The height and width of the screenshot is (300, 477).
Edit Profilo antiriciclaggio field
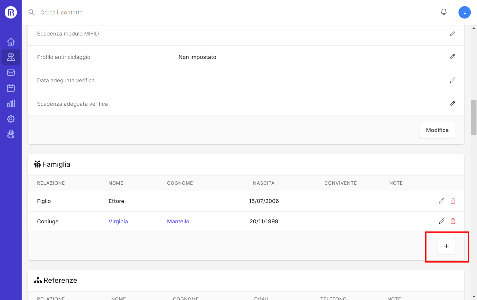[452, 57]
